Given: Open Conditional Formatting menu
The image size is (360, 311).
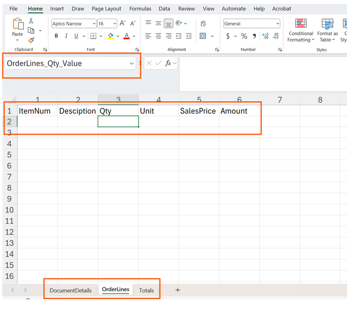Looking at the screenshot, I should click(300, 30).
